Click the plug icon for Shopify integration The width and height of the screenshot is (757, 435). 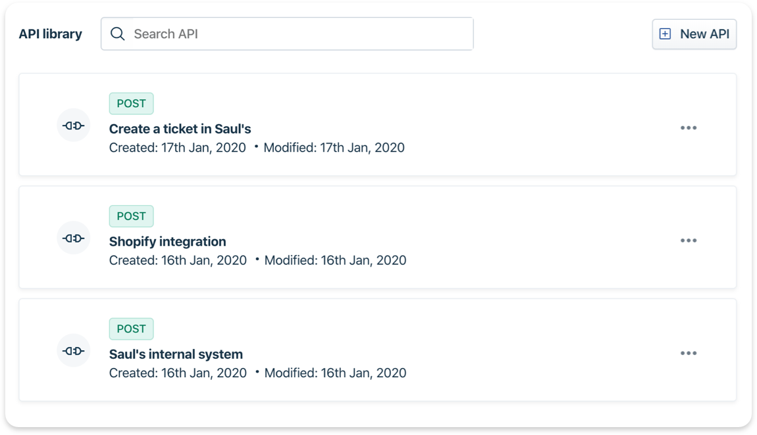click(x=73, y=238)
